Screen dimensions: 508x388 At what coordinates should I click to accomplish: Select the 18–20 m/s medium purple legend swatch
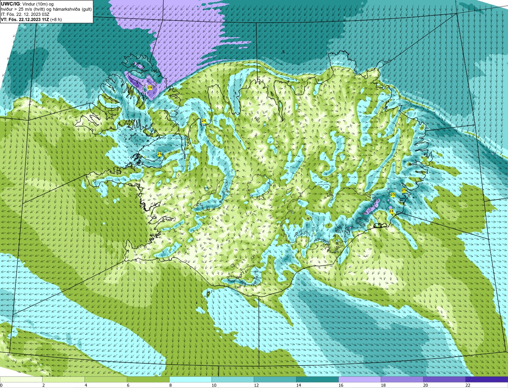point(402,379)
